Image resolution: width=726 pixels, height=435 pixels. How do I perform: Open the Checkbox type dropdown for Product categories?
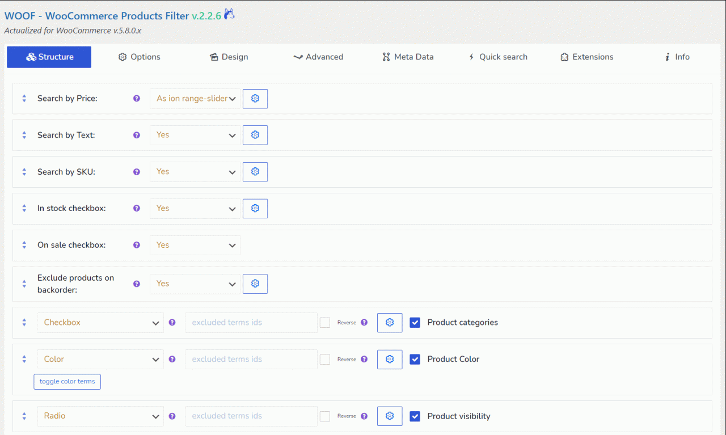click(100, 322)
